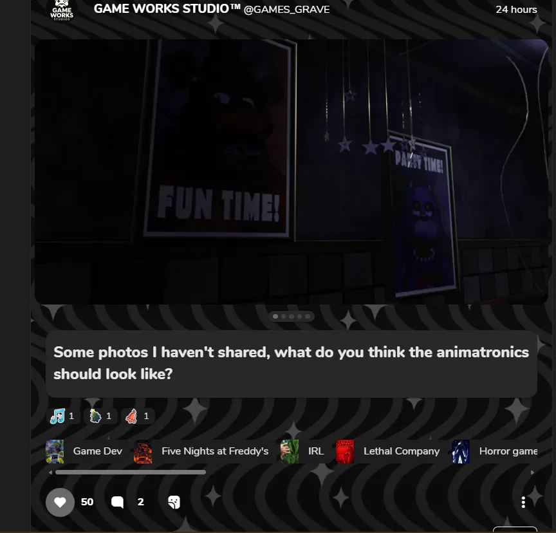Click the Game Dev community thumbnail

click(x=55, y=451)
